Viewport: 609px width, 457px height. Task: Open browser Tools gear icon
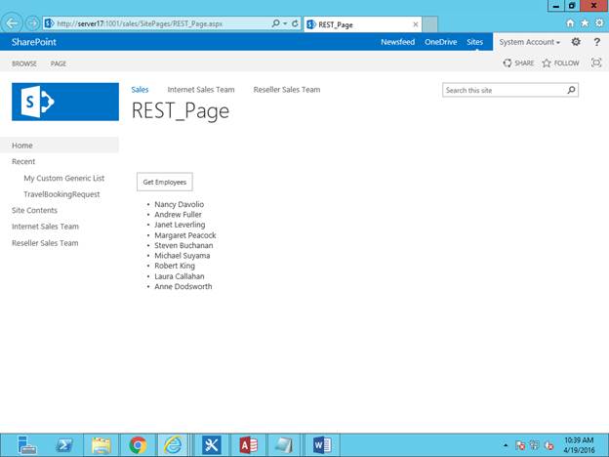click(x=599, y=23)
